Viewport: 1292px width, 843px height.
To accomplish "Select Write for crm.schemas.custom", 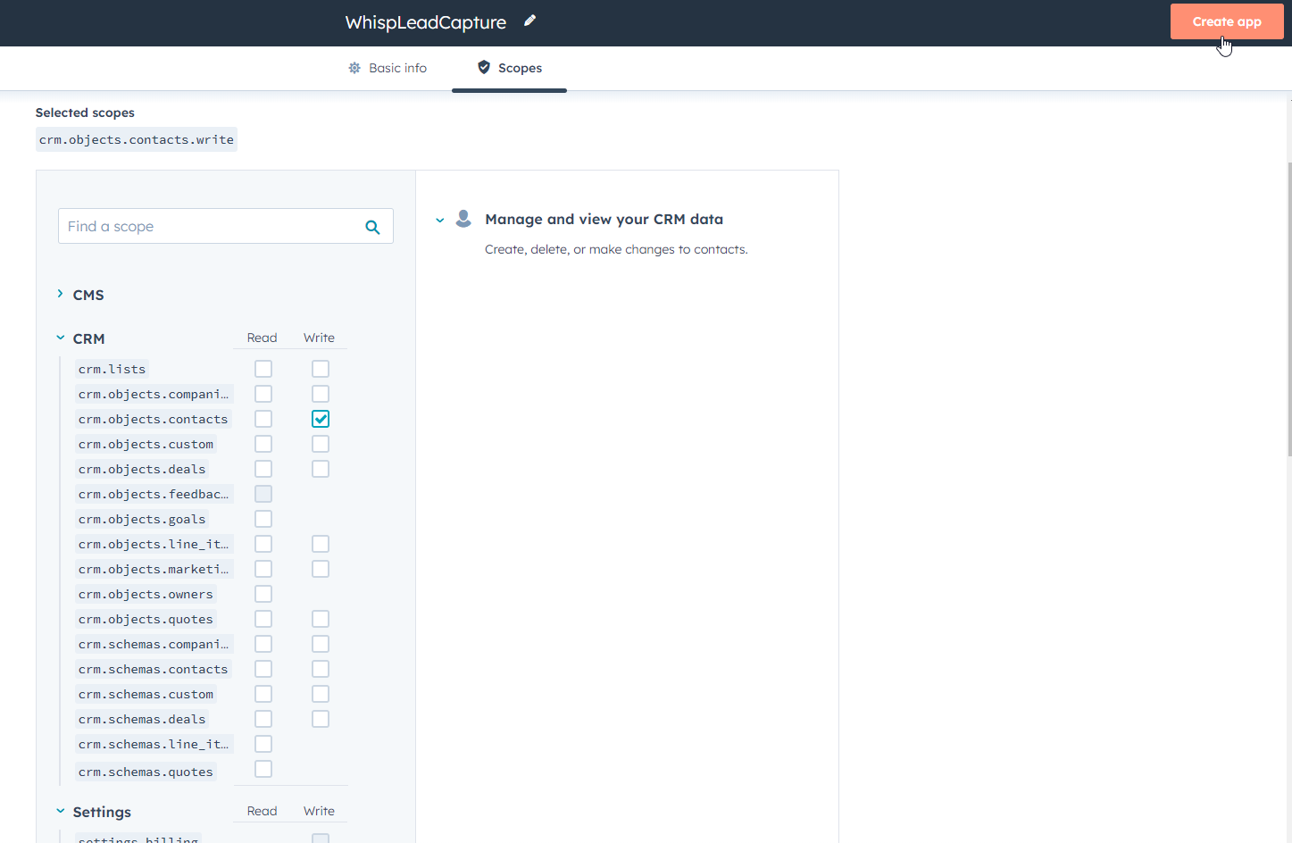I will tap(321, 694).
